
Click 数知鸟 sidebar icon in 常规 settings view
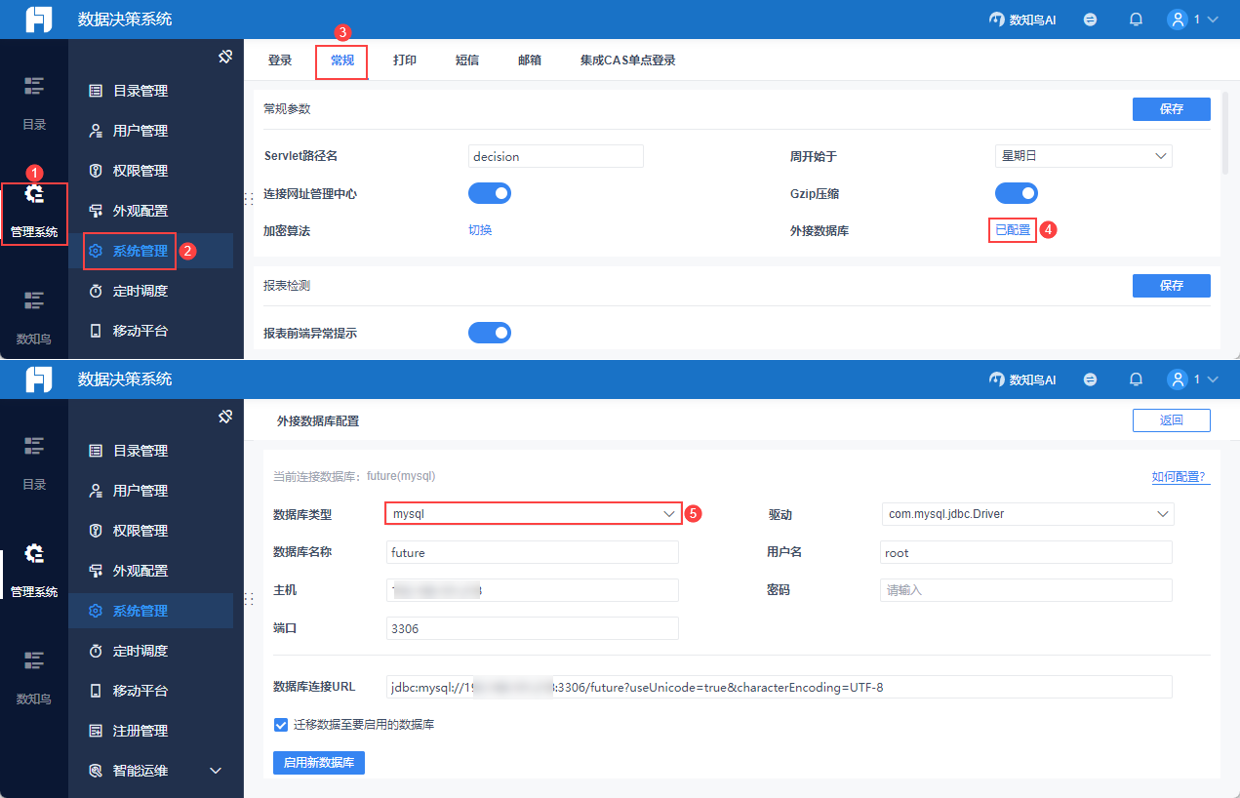click(34, 300)
